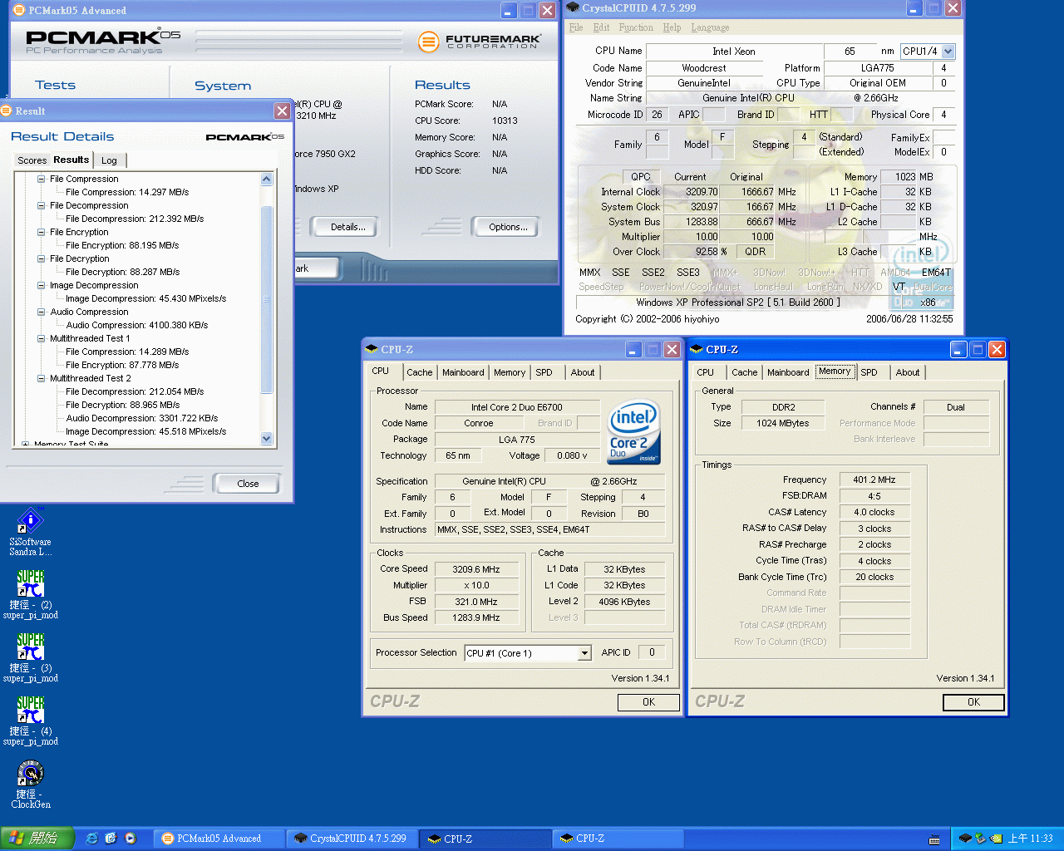1064x851 pixels.
Task: Switch to the Log tab
Action: point(109,160)
